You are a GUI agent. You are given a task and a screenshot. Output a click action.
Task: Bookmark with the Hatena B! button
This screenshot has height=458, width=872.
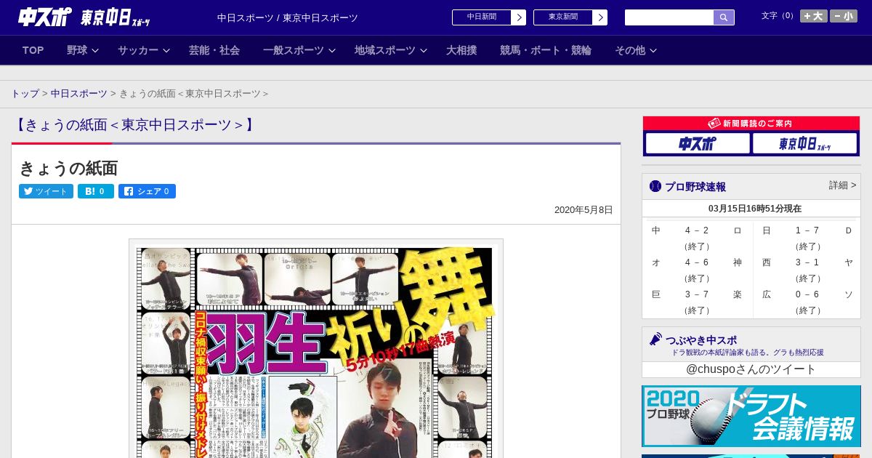96,191
